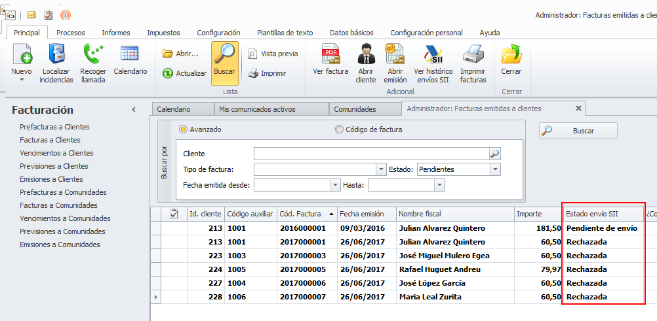Viewport: 657px width, 321px height.
Task: Click the Imprimir facturas printer icon
Action: coord(473,54)
